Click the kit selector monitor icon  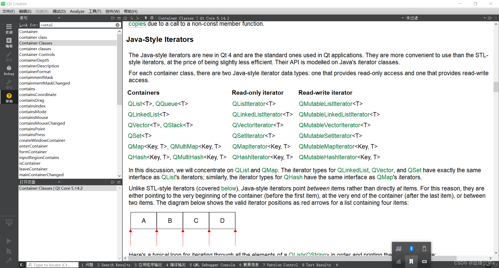coord(9,223)
